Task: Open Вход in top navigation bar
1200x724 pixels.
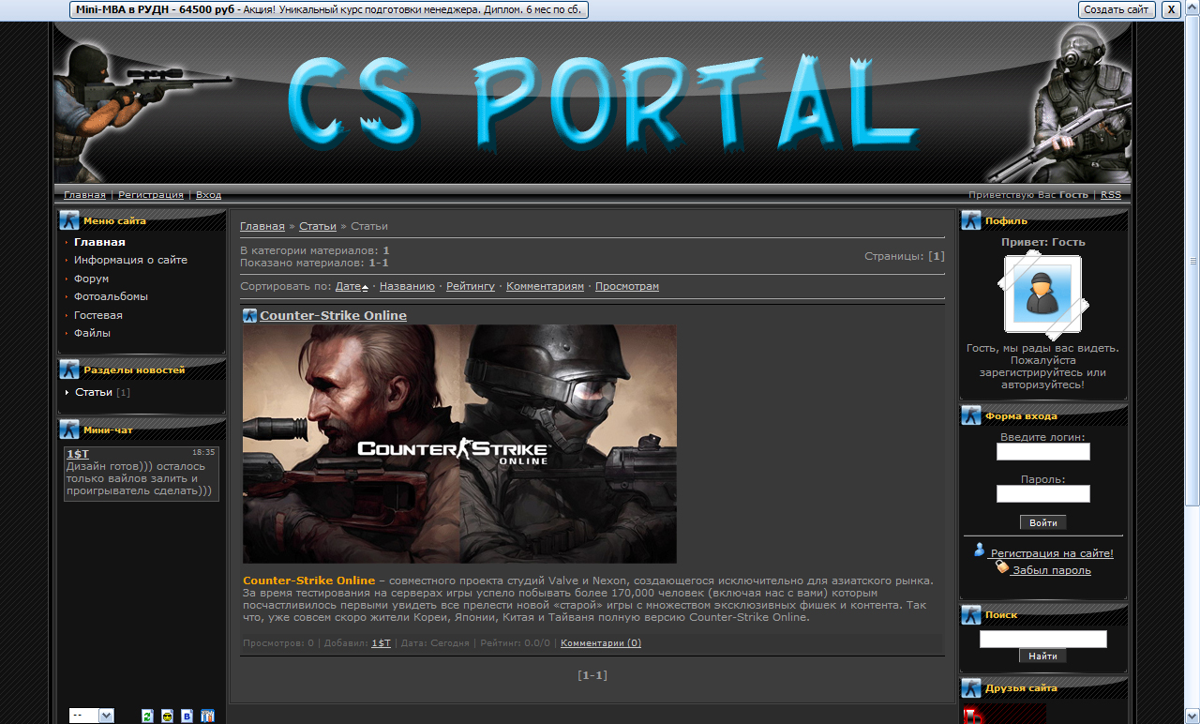Action: click(x=208, y=195)
